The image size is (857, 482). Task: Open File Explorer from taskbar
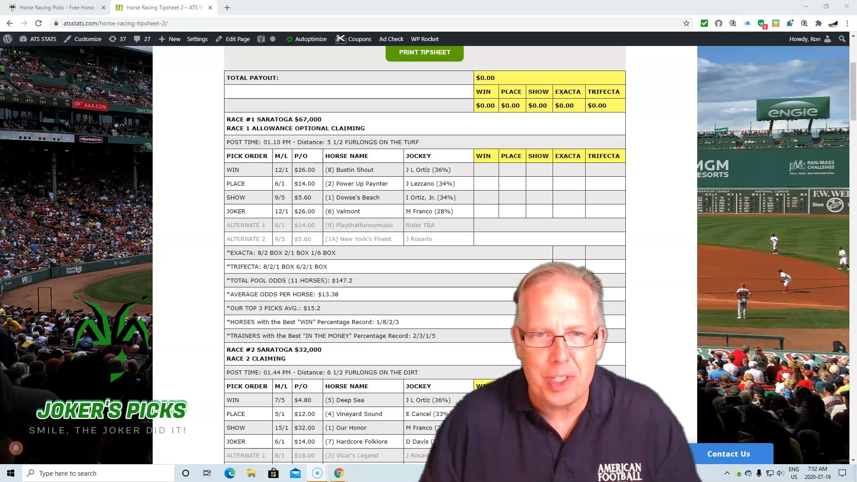(x=251, y=473)
